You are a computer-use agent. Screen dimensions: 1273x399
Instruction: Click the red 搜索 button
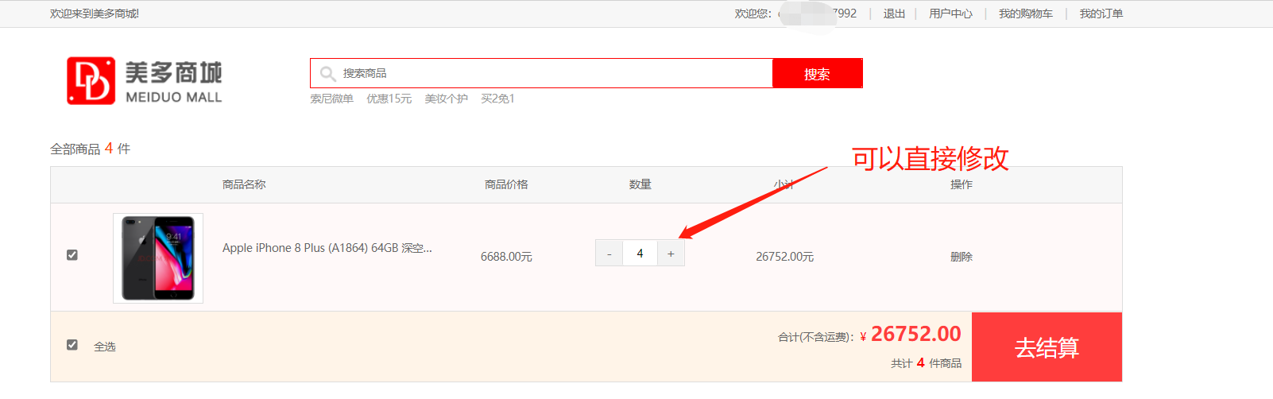coord(817,74)
